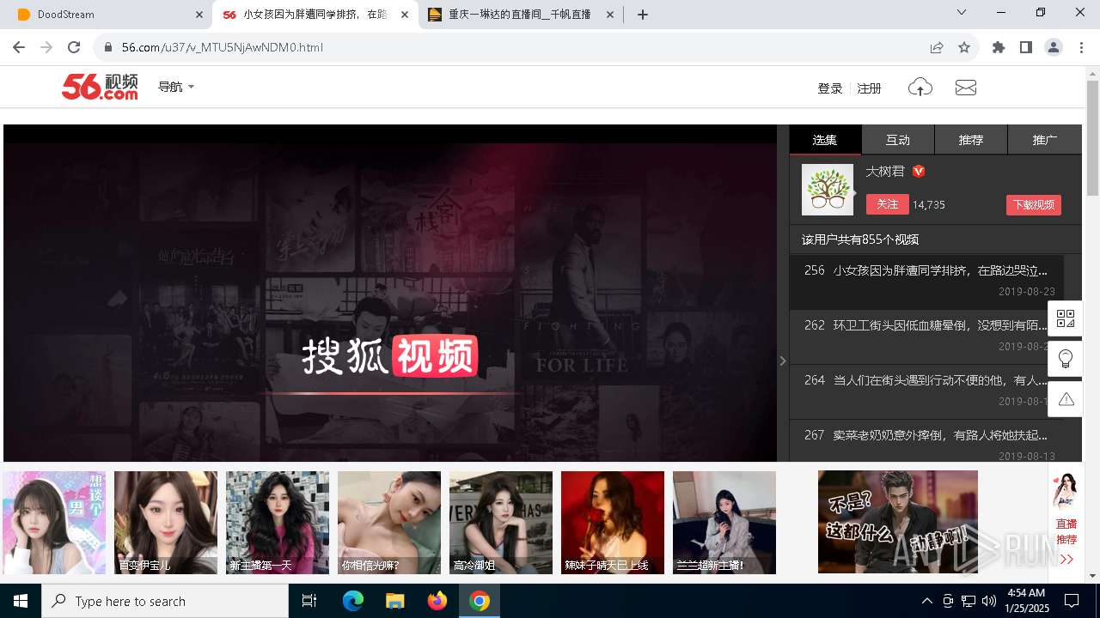Reload the current page
The image size is (1100, 618).
coord(74,47)
